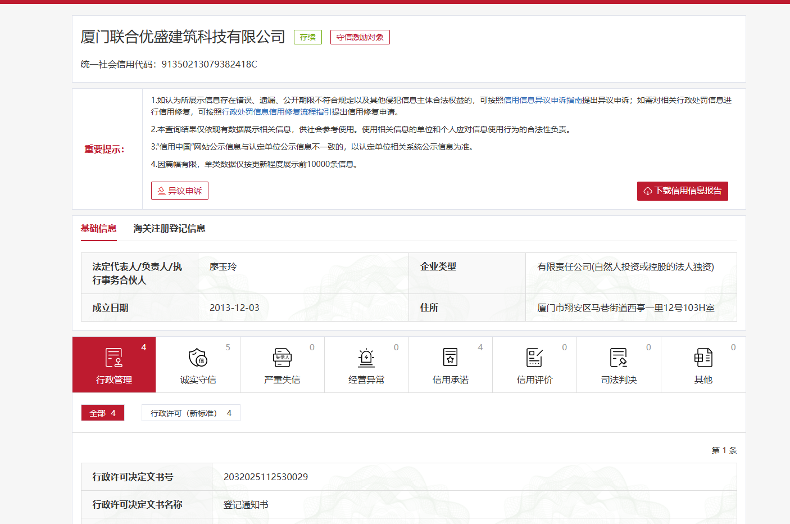Open the 信用信息异议申诉指南 link
This screenshot has width=790, height=524.
pos(542,100)
